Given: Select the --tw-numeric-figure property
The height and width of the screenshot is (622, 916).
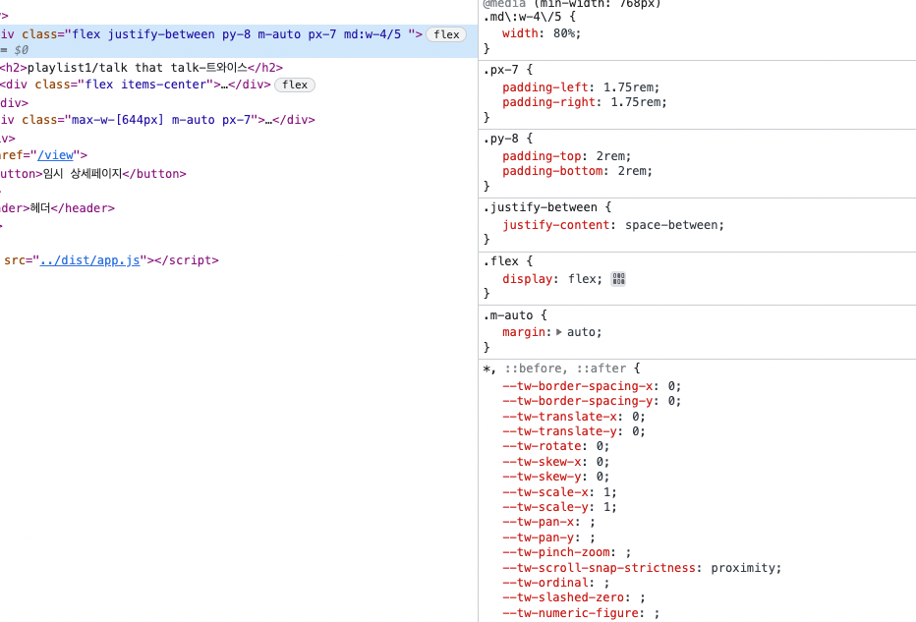Looking at the screenshot, I should [570, 612].
